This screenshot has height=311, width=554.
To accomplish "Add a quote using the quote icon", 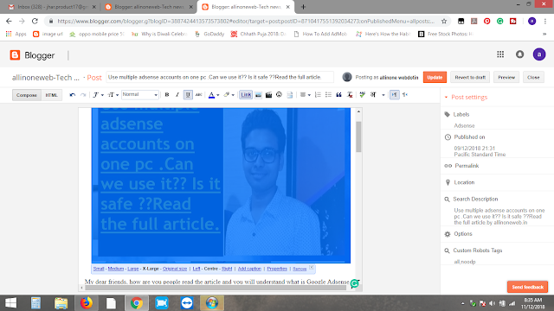I will pos(338,95).
